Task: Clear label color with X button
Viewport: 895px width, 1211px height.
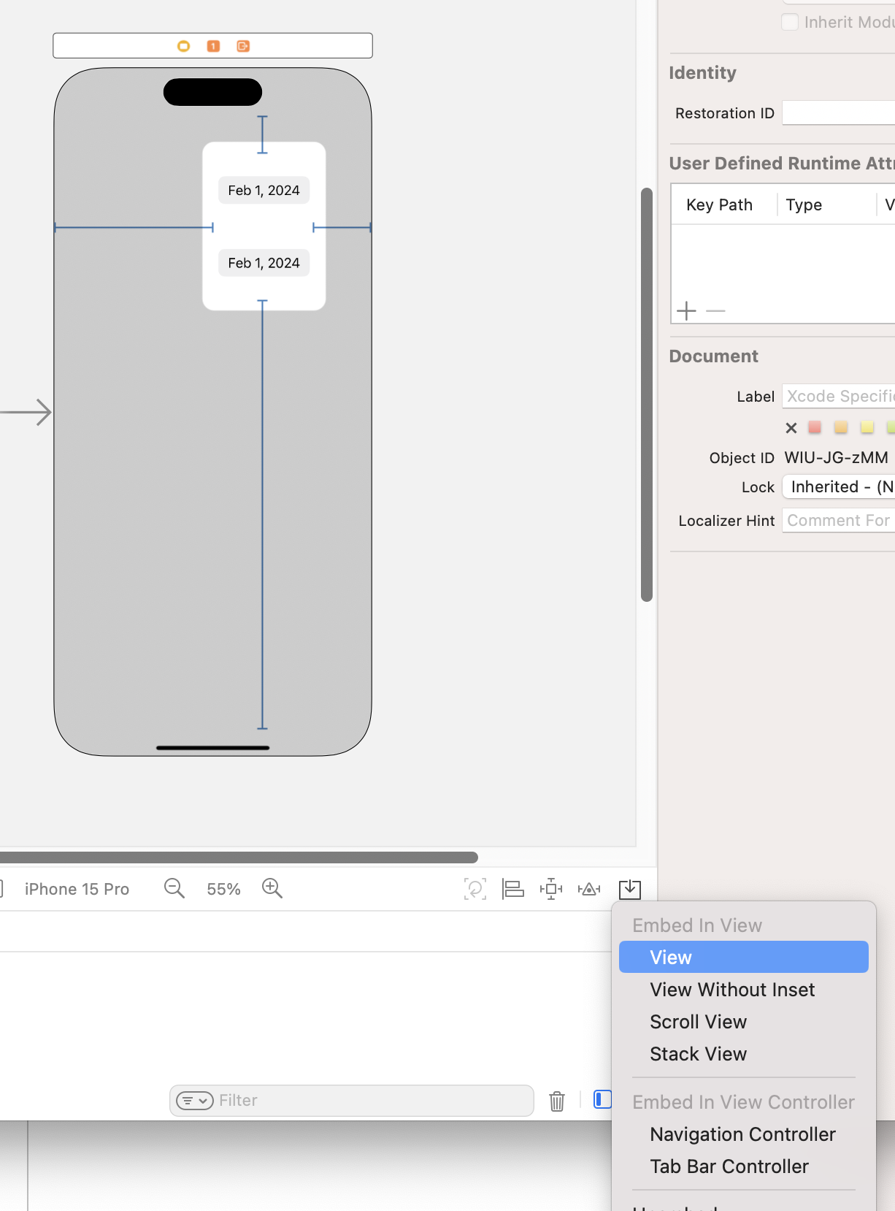Action: 791,428
